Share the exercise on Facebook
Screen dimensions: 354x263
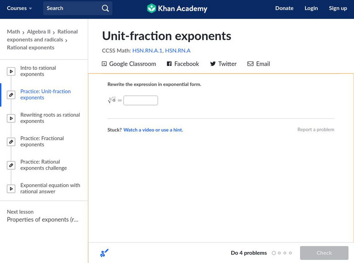[x=183, y=64]
